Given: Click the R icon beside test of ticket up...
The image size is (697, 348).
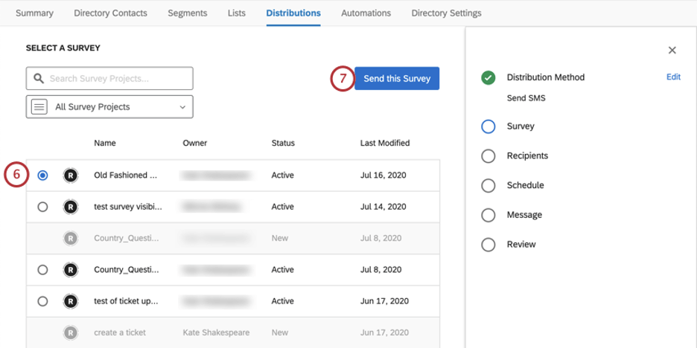Looking at the screenshot, I should coord(70,301).
